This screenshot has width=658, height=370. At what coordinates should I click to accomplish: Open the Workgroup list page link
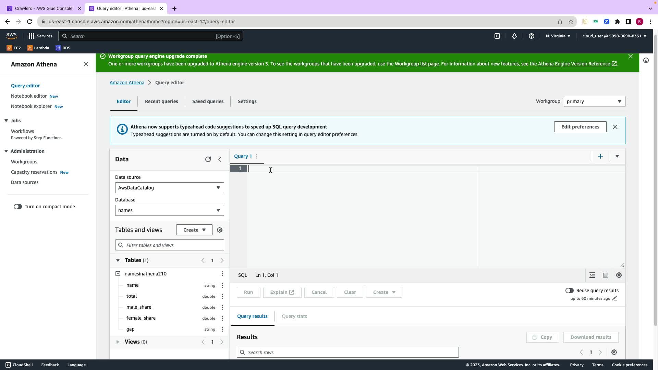tap(416, 64)
